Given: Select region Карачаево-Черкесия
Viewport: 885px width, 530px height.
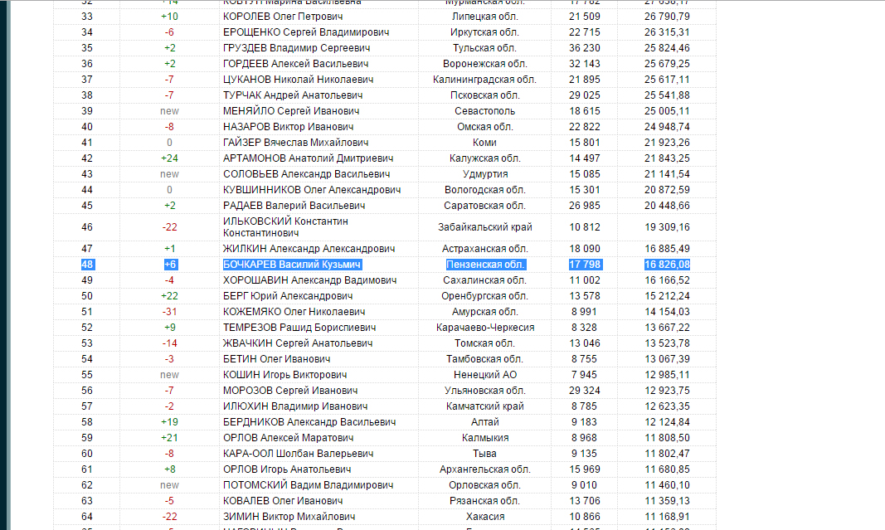Looking at the screenshot, I should click(x=485, y=328).
